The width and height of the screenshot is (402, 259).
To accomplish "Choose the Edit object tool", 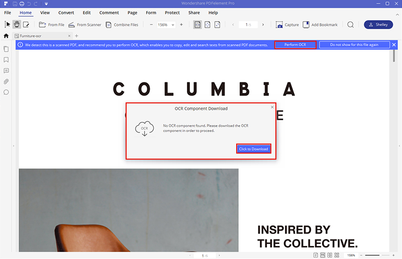I will tap(26, 25).
